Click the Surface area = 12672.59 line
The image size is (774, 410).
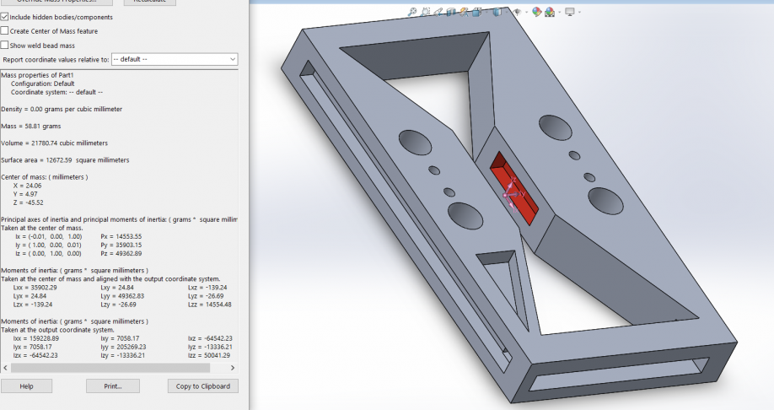coord(65,160)
